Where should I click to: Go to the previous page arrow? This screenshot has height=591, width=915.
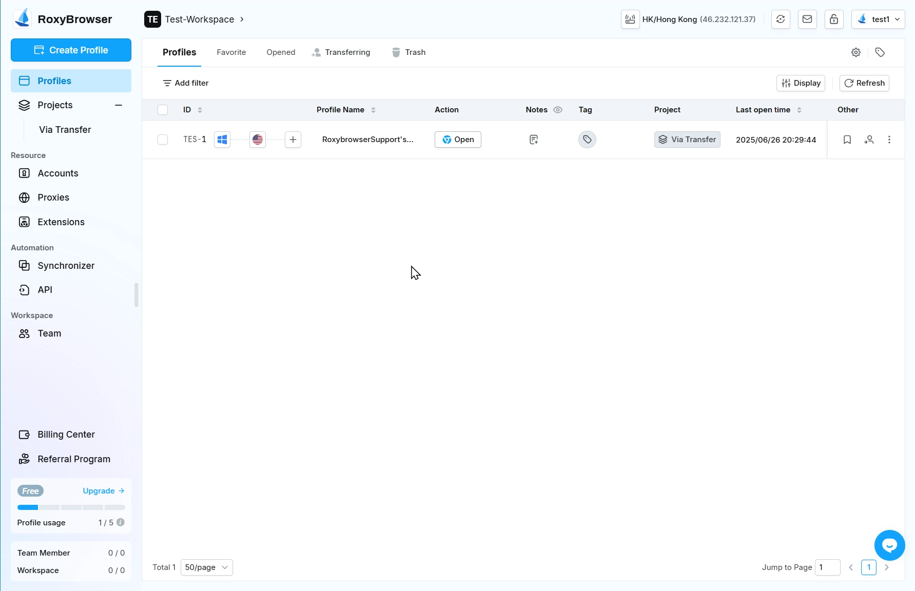pyautogui.click(x=851, y=567)
